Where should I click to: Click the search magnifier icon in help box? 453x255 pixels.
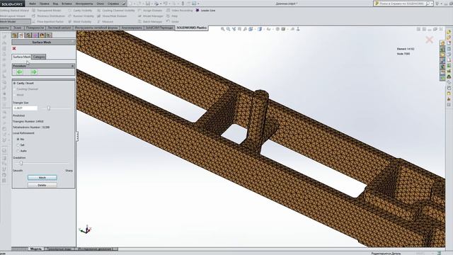coord(428,4)
